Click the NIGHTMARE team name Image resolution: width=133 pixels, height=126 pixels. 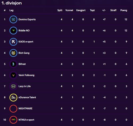[26, 108]
